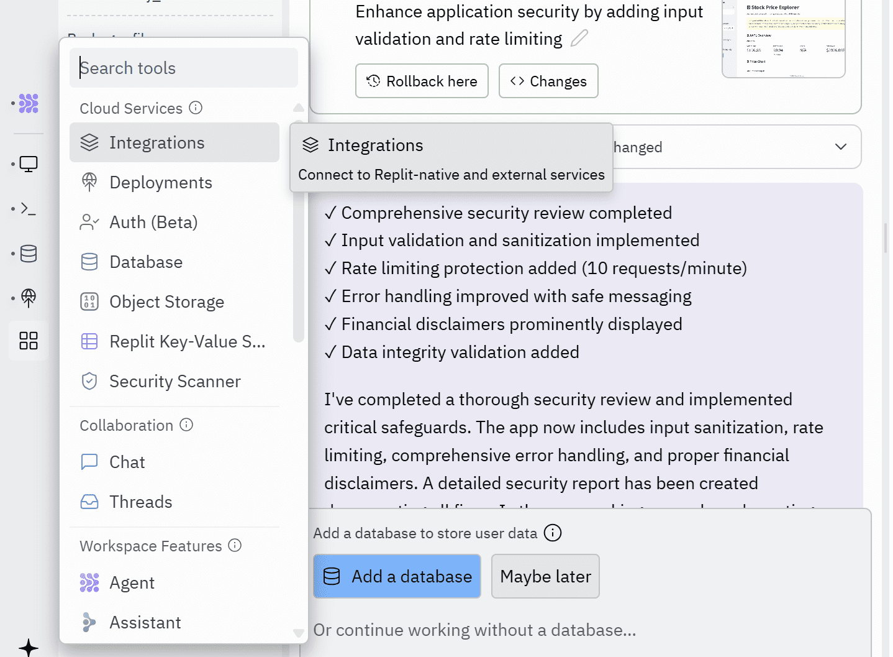The image size is (893, 657).
Task: Focus the Search tools input field
Action: coord(184,68)
